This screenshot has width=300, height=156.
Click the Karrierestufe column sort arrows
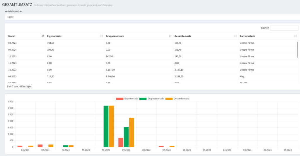[295, 36]
